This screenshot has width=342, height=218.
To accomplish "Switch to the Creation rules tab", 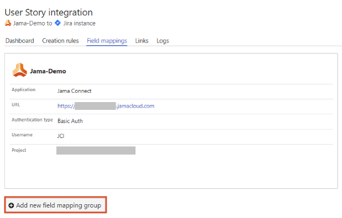I will (60, 41).
